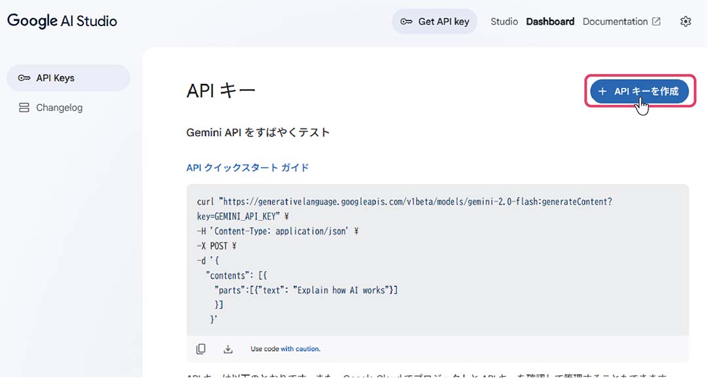Viewport: 708px width, 378px height.
Task: Click the plus icon on APIキーを作成
Action: click(x=602, y=92)
